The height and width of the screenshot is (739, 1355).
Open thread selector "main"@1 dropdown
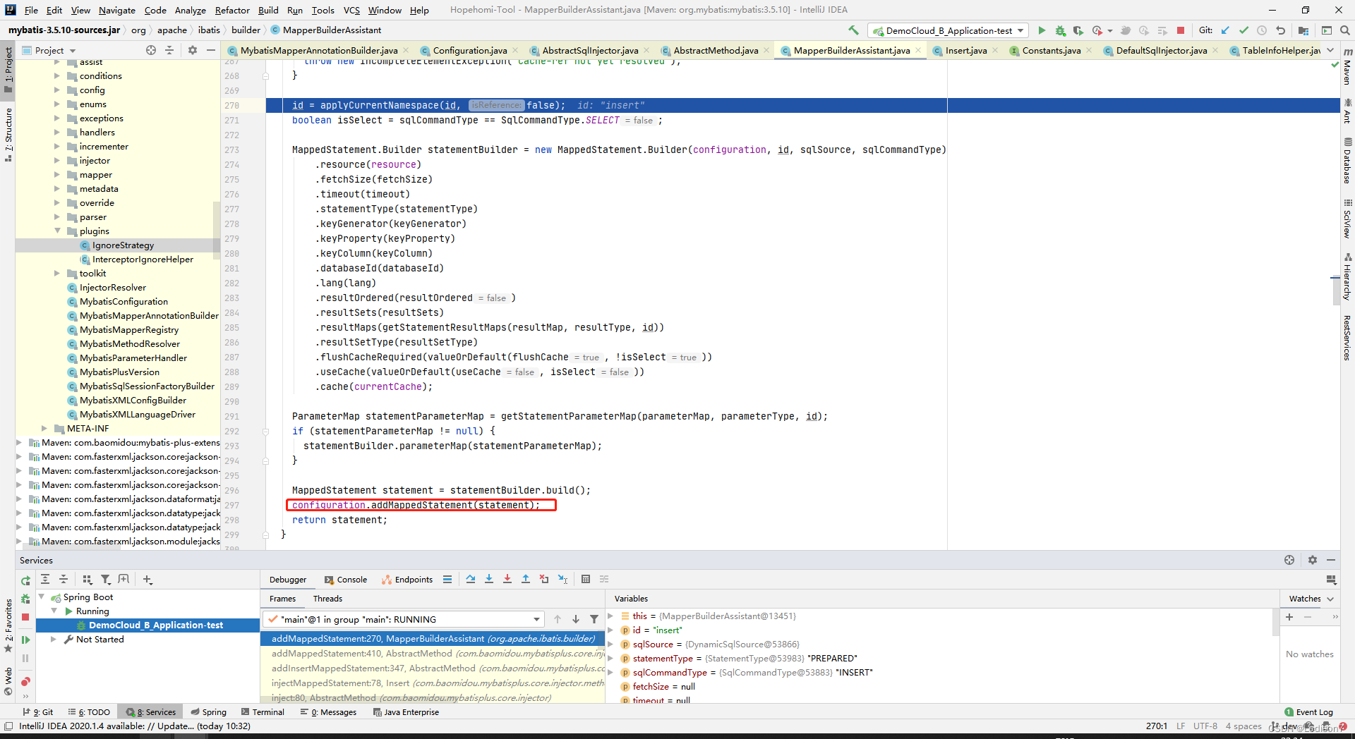(x=404, y=619)
